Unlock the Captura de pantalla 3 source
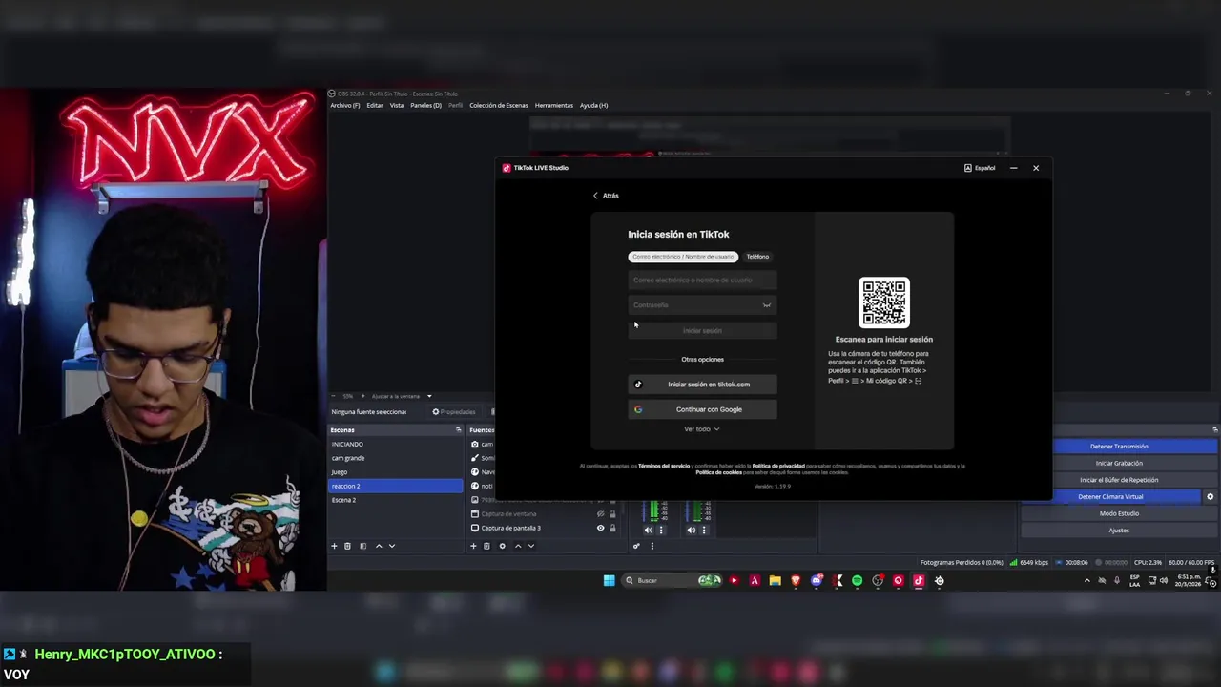This screenshot has width=1221, height=687. 612,528
